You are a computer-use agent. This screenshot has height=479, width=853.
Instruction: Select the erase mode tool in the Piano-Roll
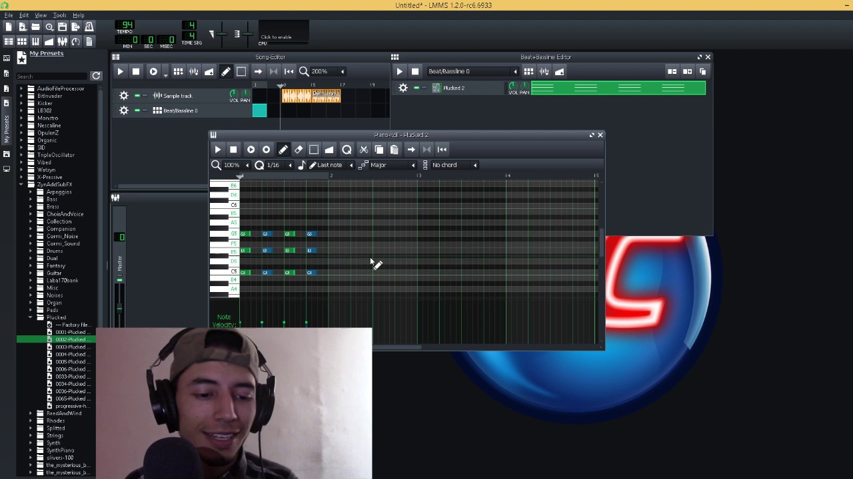(x=299, y=150)
